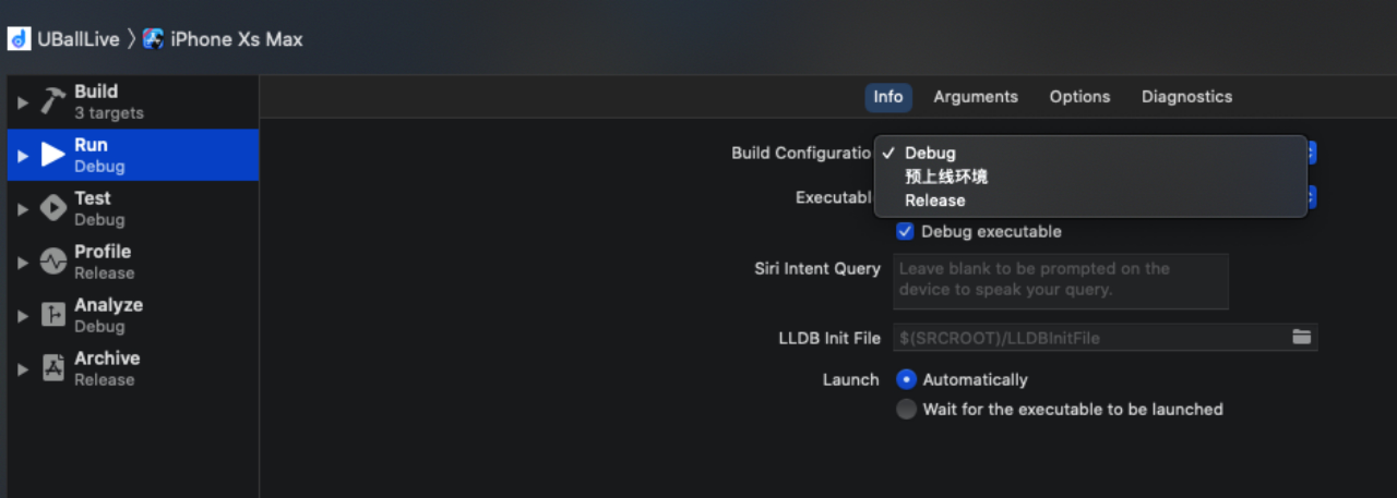Select the Run Debug scheme action
The image size is (1397, 498).
[x=133, y=155]
